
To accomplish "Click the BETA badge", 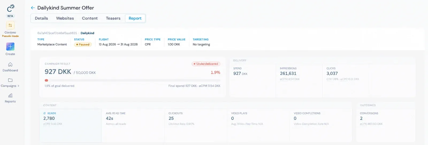I will 10,16.
